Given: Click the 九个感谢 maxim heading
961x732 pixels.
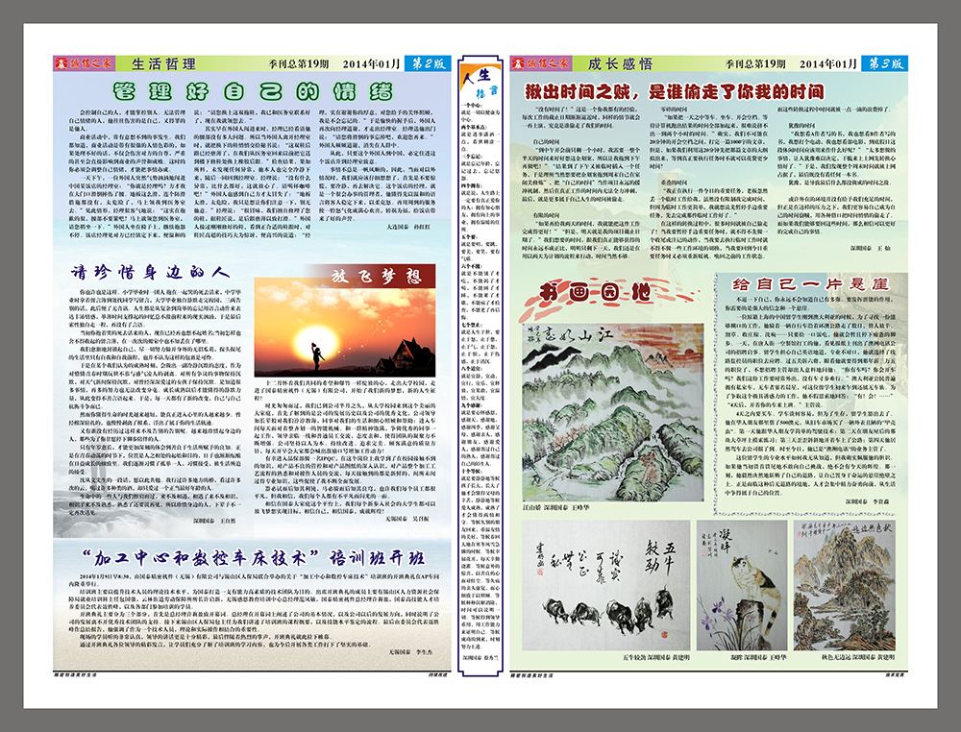Looking at the screenshot, I should click(471, 404).
